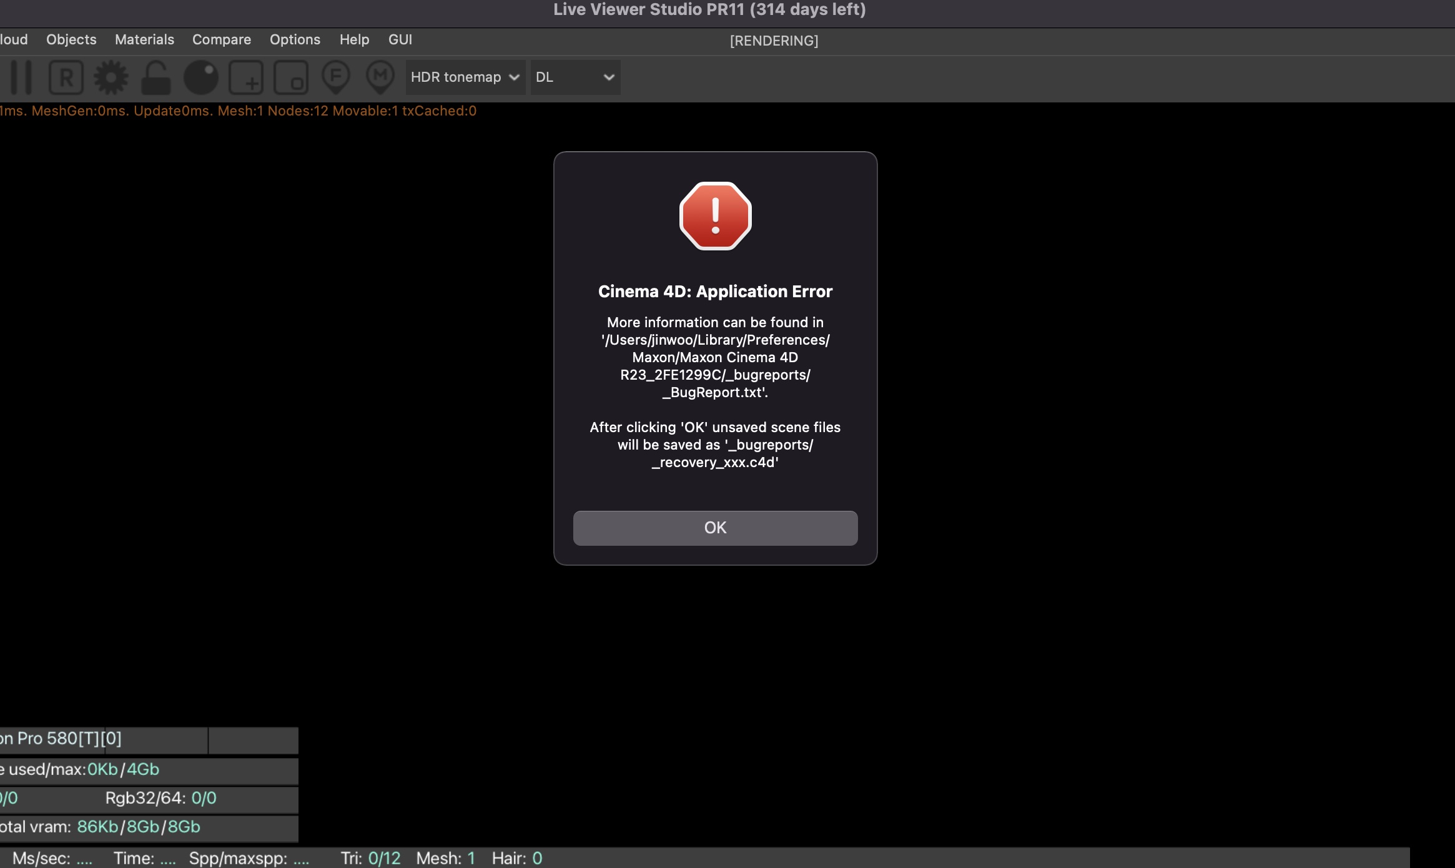Toggle clay render sphere icon
The height and width of the screenshot is (868, 1455).
(x=201, y=77)
